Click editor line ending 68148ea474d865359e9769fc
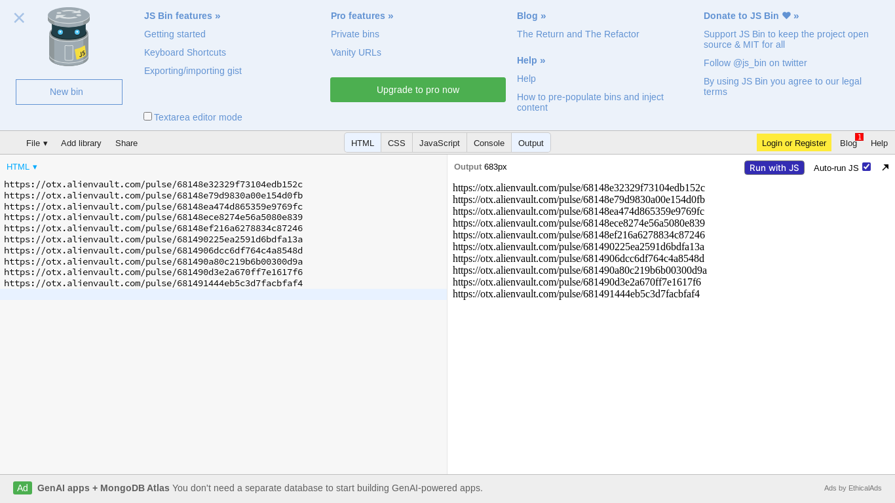 tap(153, 206)
